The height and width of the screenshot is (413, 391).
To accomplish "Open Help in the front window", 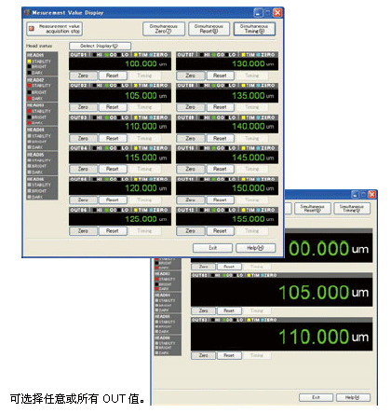I will pyautogui.click(x=256, y=248).
